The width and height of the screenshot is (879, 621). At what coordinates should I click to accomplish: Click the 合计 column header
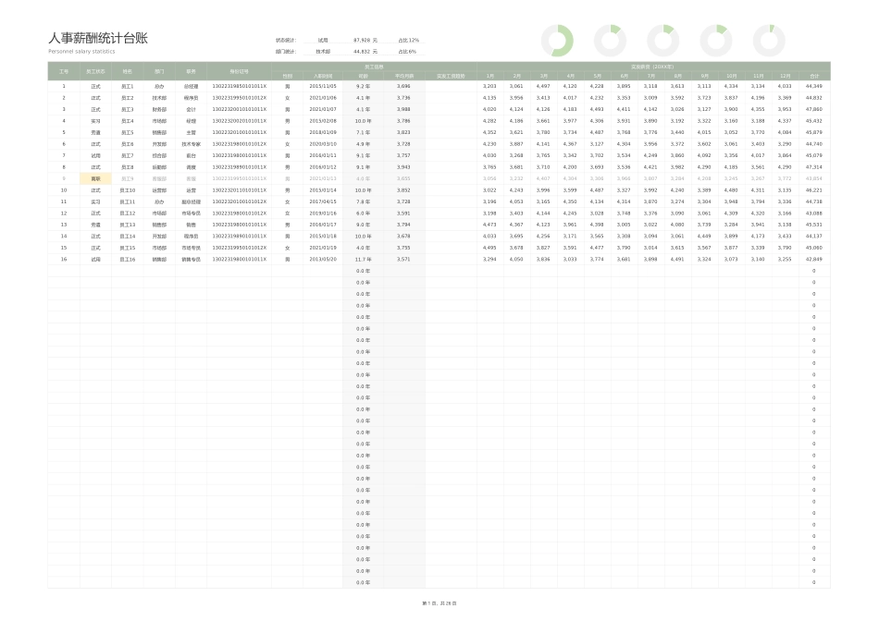pos(814,76)
